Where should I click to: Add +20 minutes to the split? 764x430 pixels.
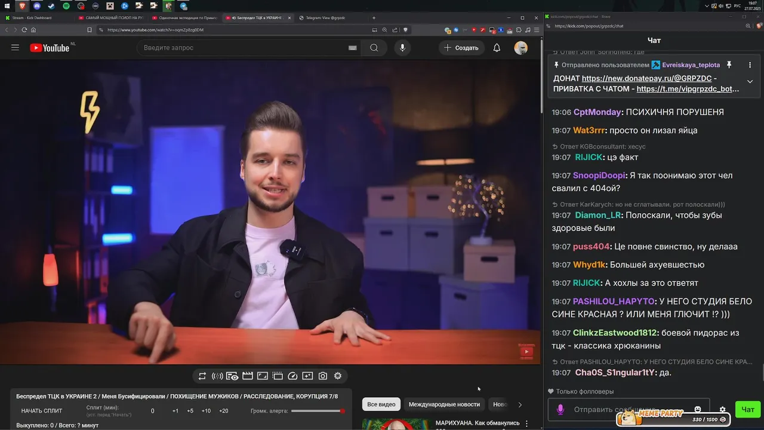pyautogui.click(x=223, y=411)
